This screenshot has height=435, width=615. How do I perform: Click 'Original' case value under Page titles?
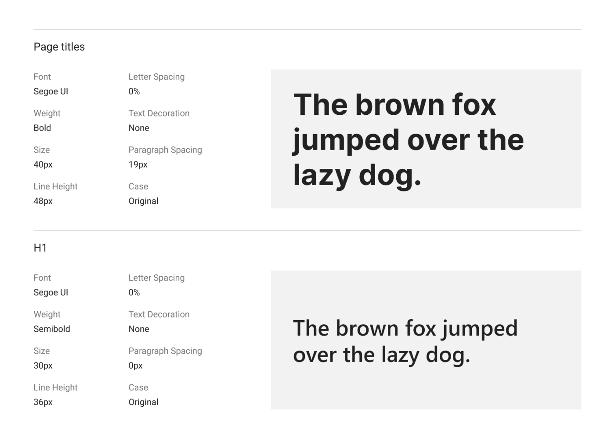click(x=143, y=201)
